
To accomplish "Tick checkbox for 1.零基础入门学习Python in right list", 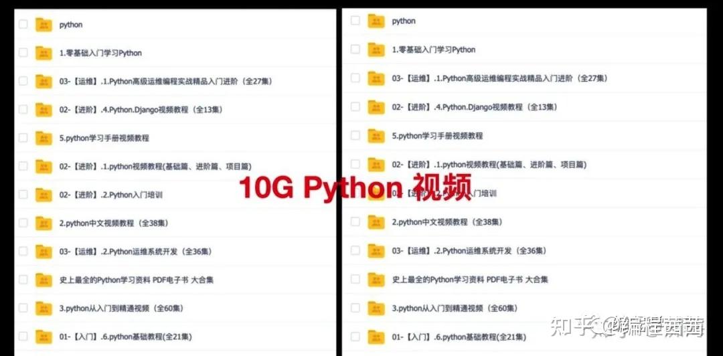I will pos(355,49).
